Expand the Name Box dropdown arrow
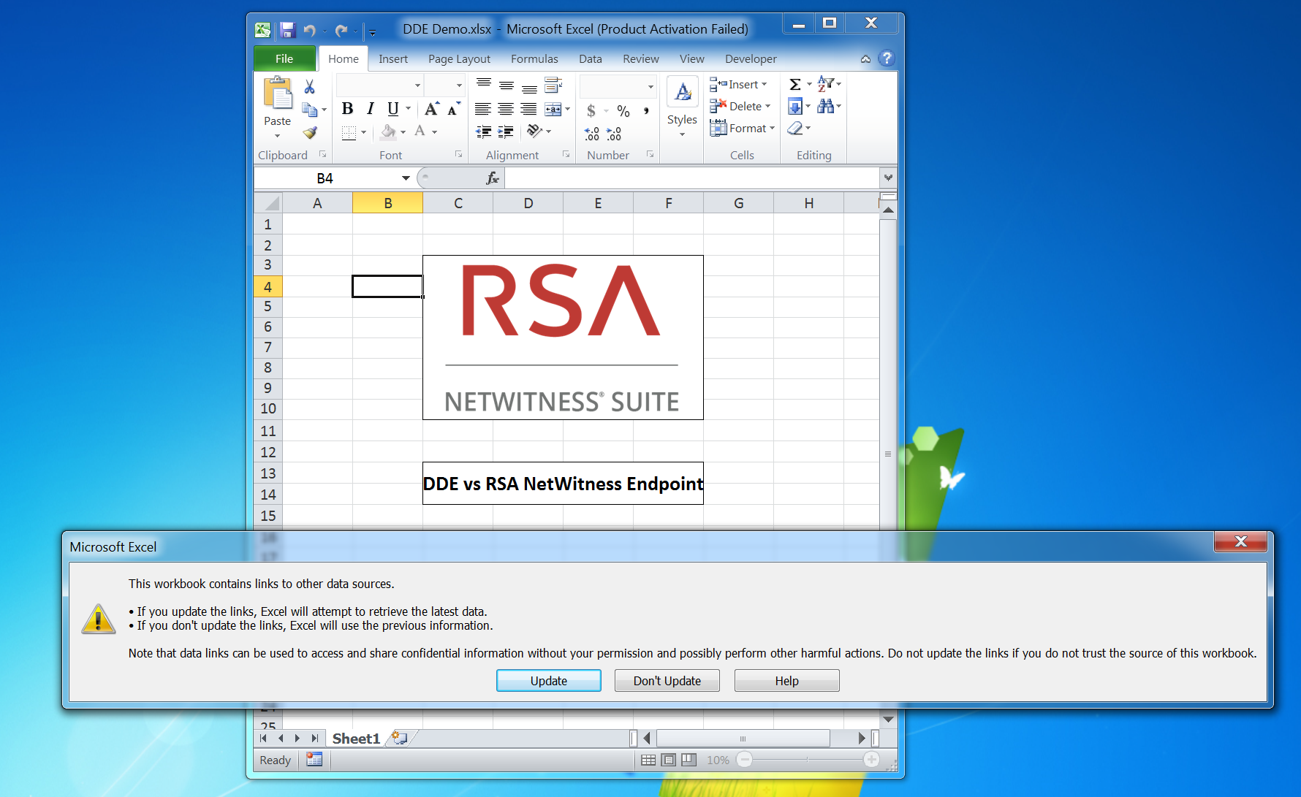Viewport: 1301px width, 797px height. [406, 178]
